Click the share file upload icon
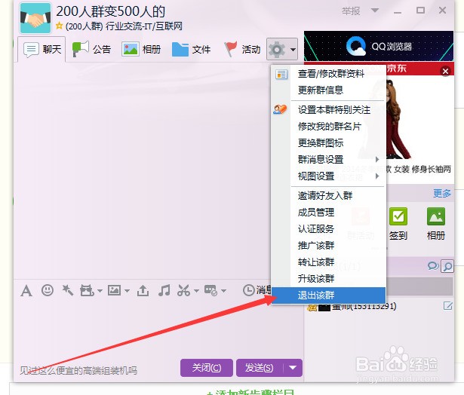 pyautogui.click(x=143, y=291)
